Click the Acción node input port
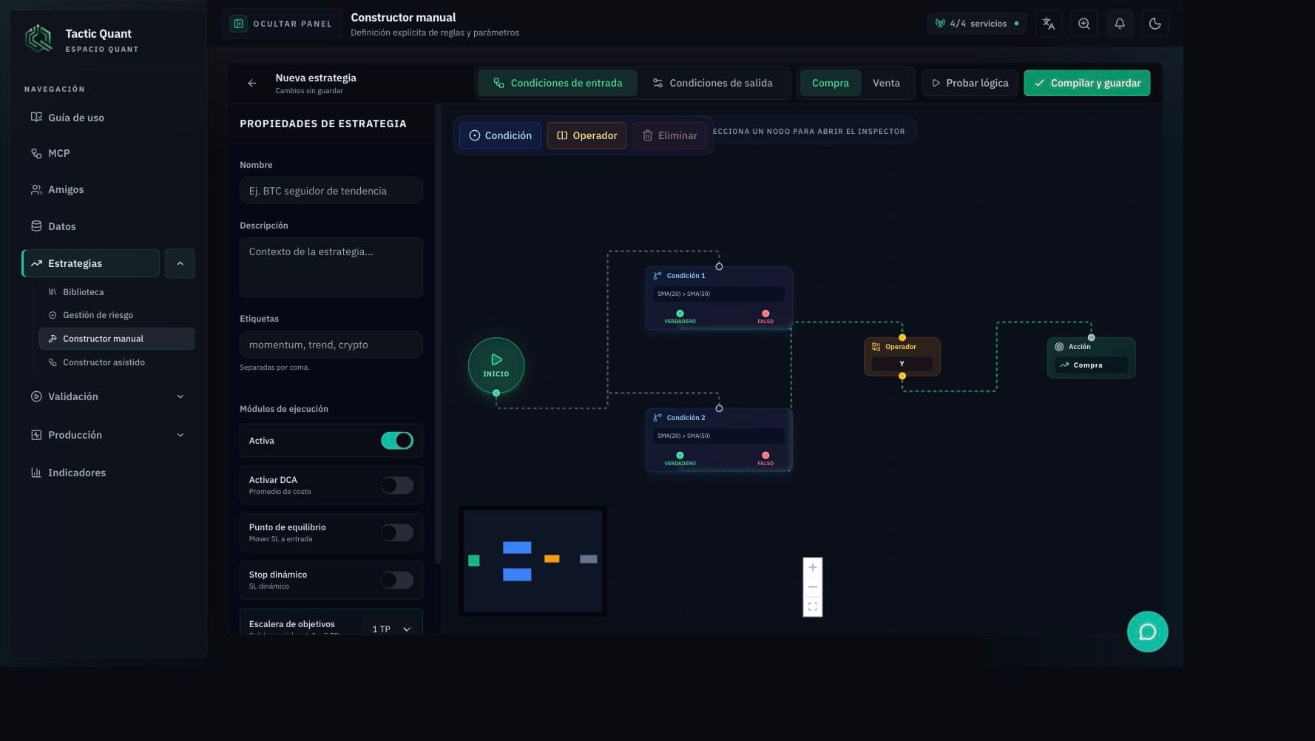The image size is (1315, 741). click(1092, 338)
